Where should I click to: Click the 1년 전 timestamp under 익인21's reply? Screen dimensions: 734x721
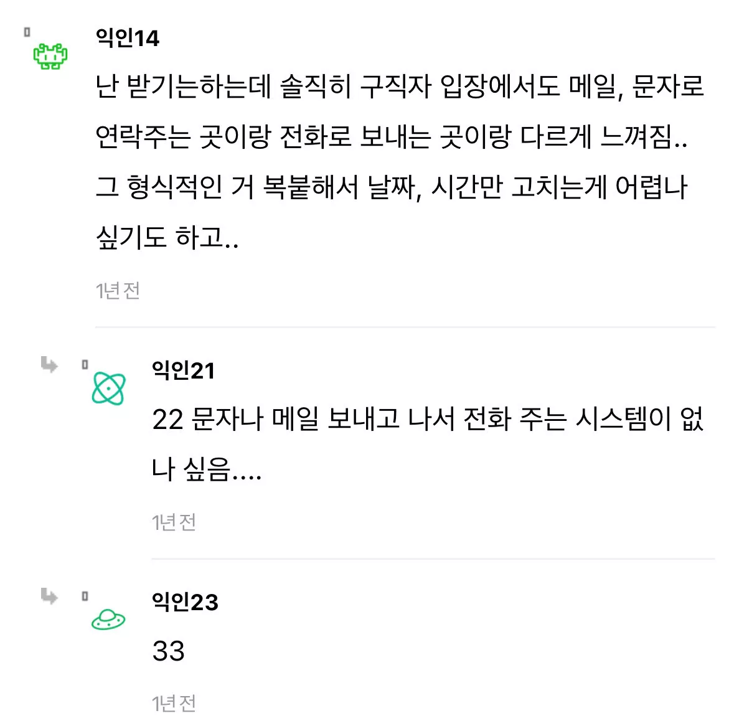tap(174, 522)
